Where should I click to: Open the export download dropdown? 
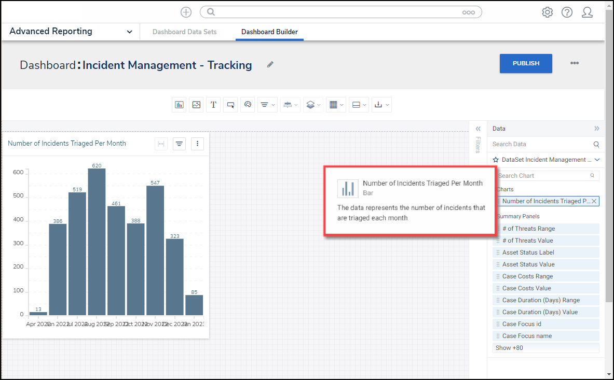(x=381, y=105)
